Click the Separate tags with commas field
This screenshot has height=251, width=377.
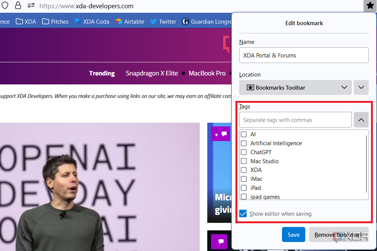(x=295, y=120)
